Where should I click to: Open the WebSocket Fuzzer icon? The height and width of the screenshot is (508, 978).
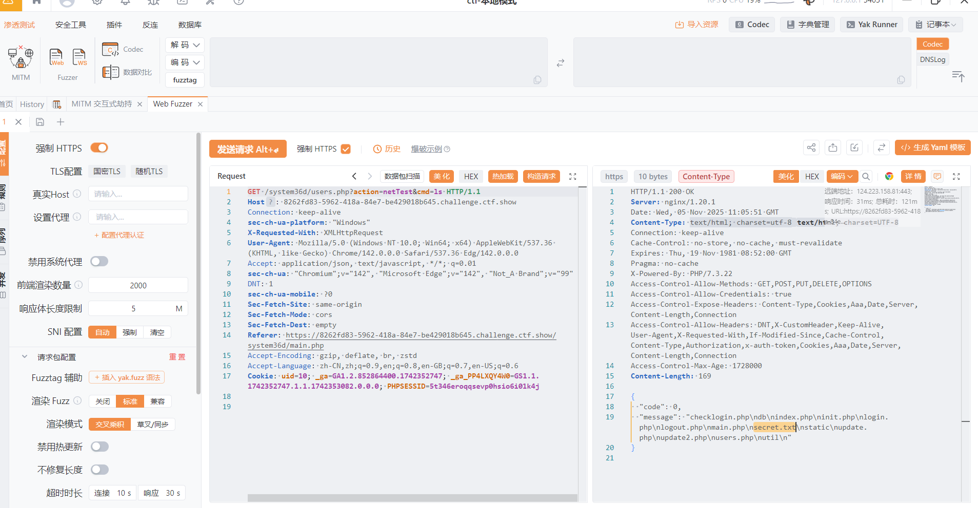click(x=79, y=57)
